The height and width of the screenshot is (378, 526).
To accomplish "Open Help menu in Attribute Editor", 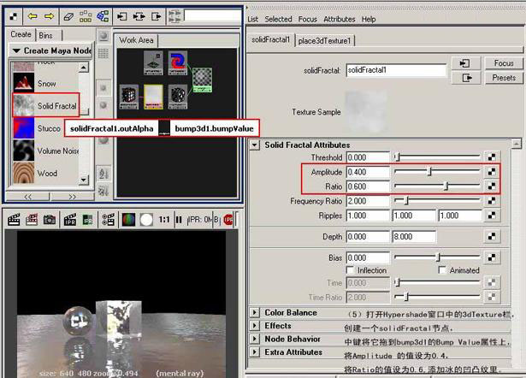I will coord(369,19).
